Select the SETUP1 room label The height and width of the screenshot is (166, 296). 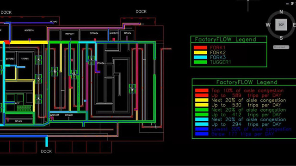[x=18, y=121]
